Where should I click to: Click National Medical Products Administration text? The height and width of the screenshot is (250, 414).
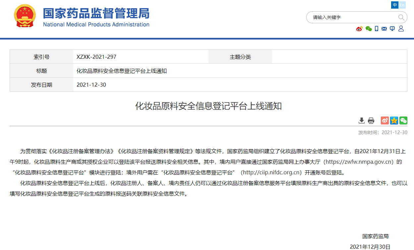click(x=96, y=25)
